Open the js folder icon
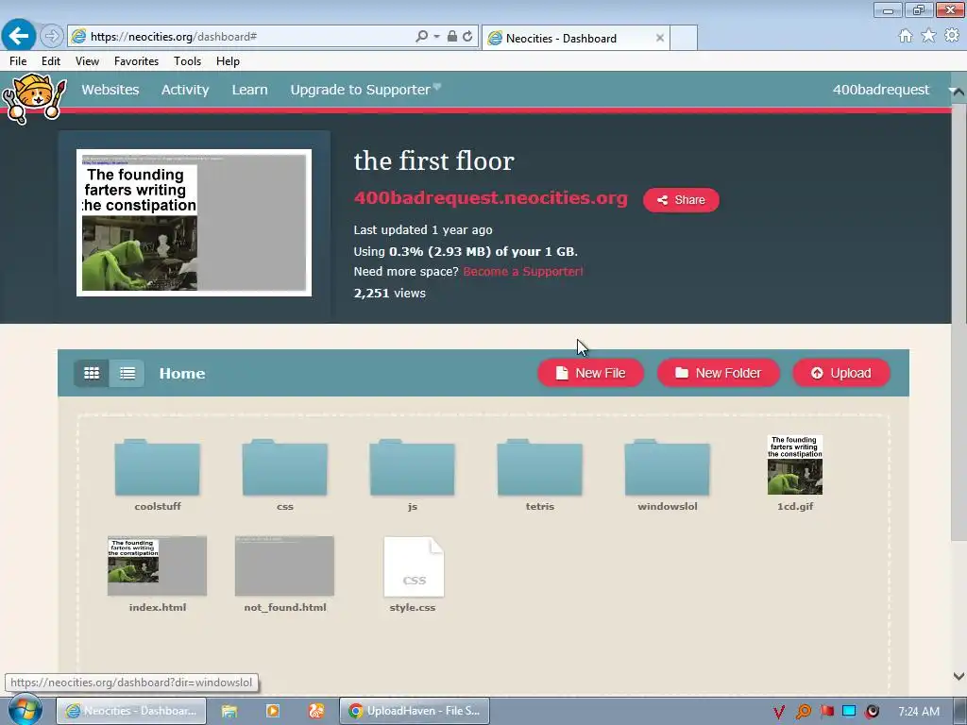 click(412, 466)
